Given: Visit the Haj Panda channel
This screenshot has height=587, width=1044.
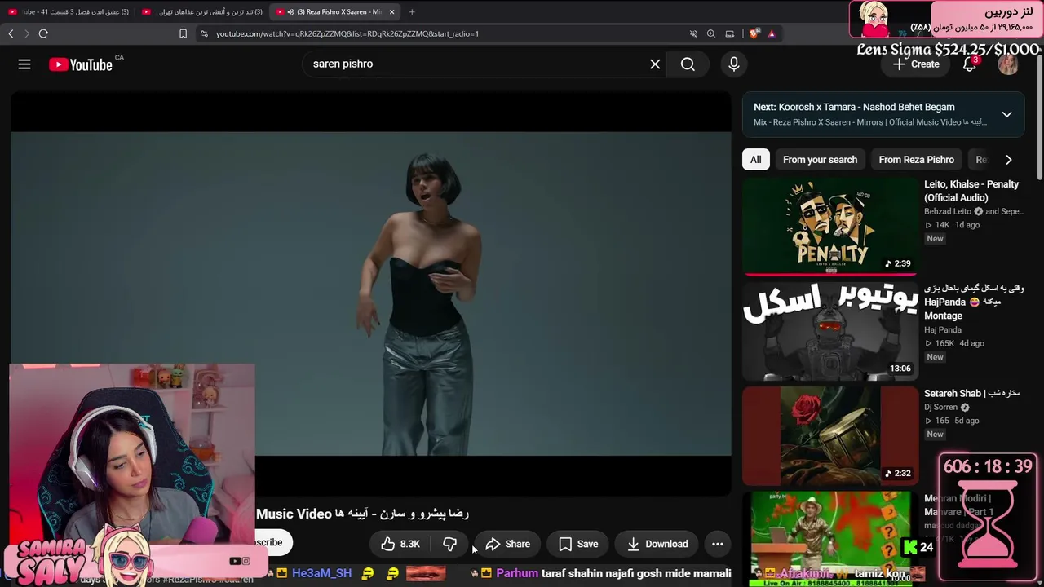Looking at the screenshot, I should click(x=943, y=329).
